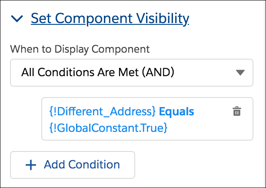This screenshot has width=266, height=188.
Task: Click the {!GlobalConstant.True} value text
Action: pyautogui.click(x=108, y=128)
